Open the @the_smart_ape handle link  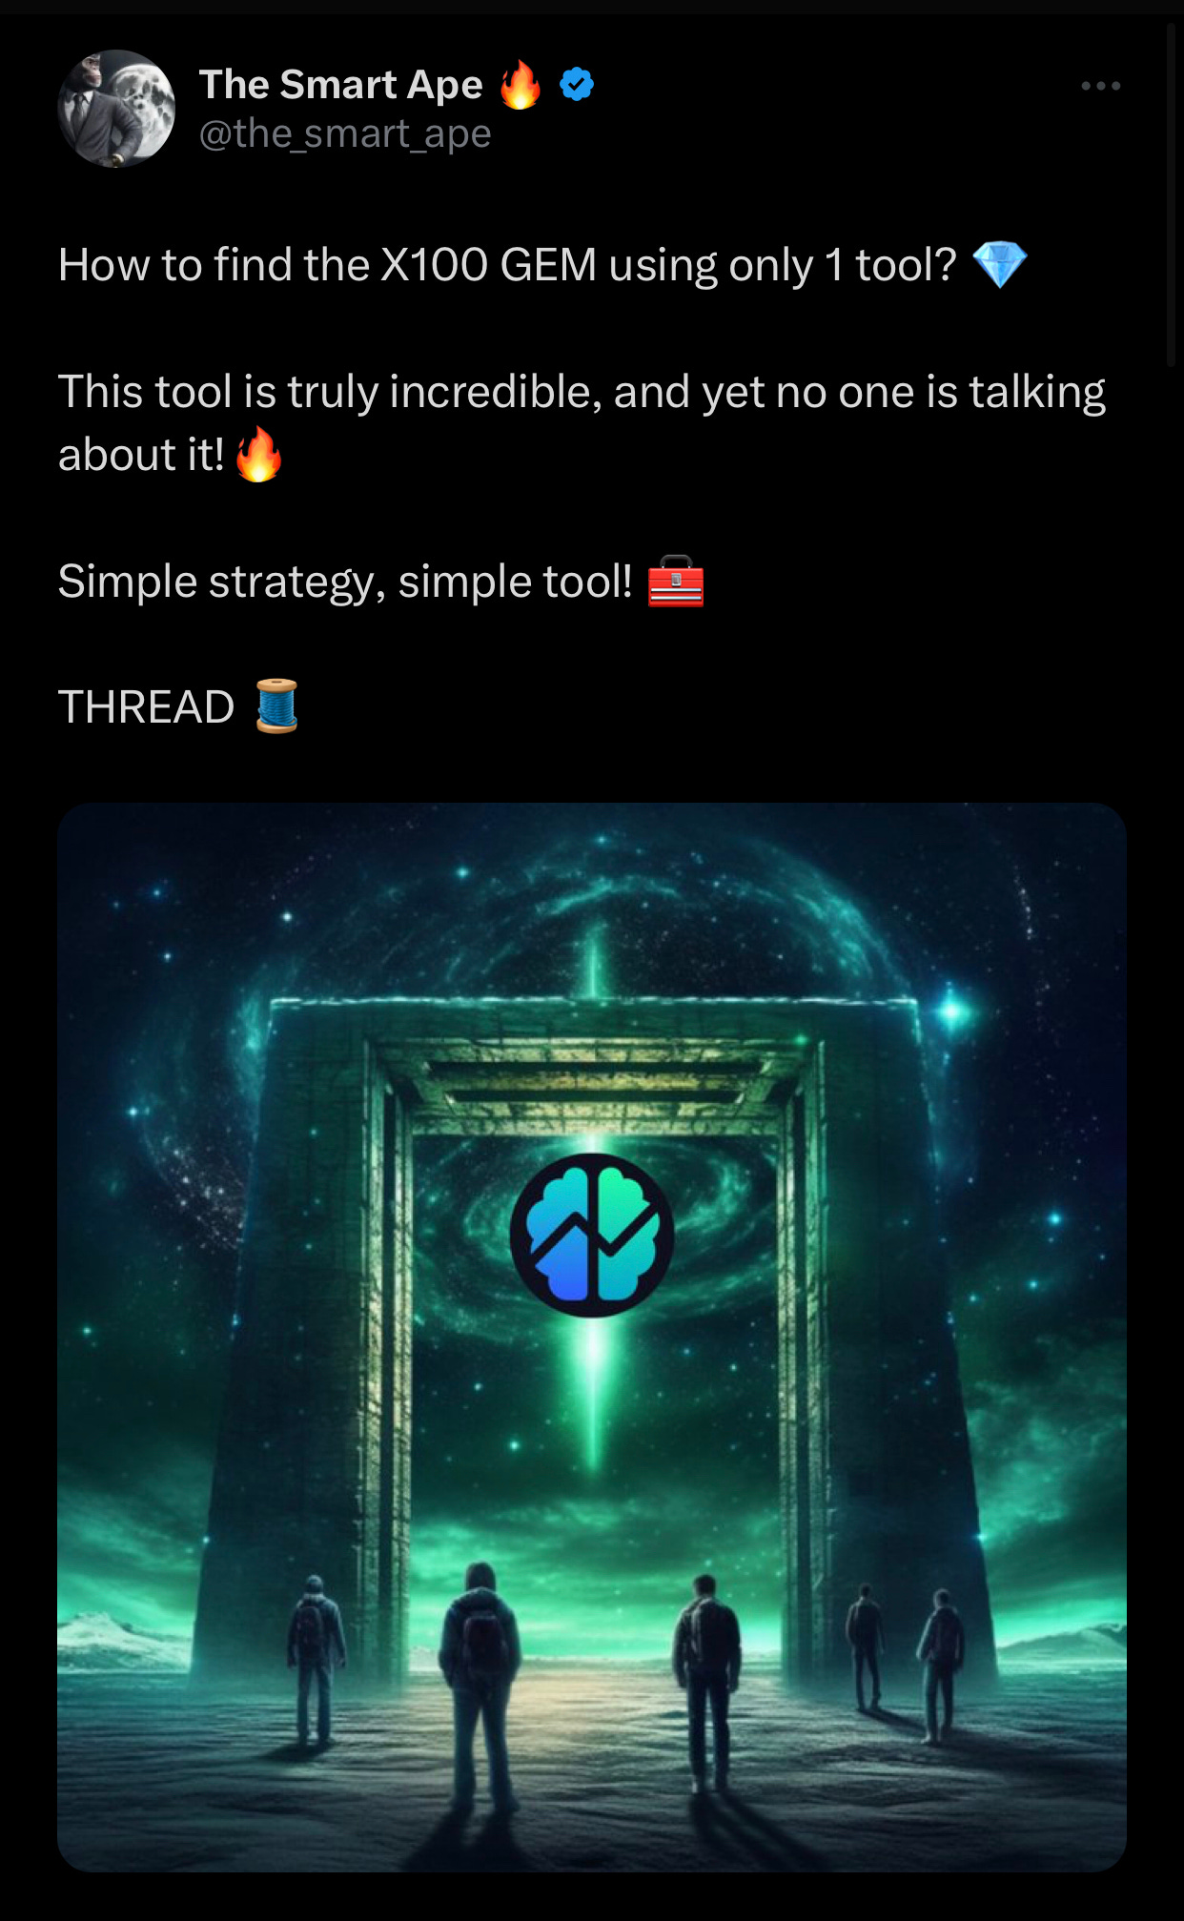[345, 133]
